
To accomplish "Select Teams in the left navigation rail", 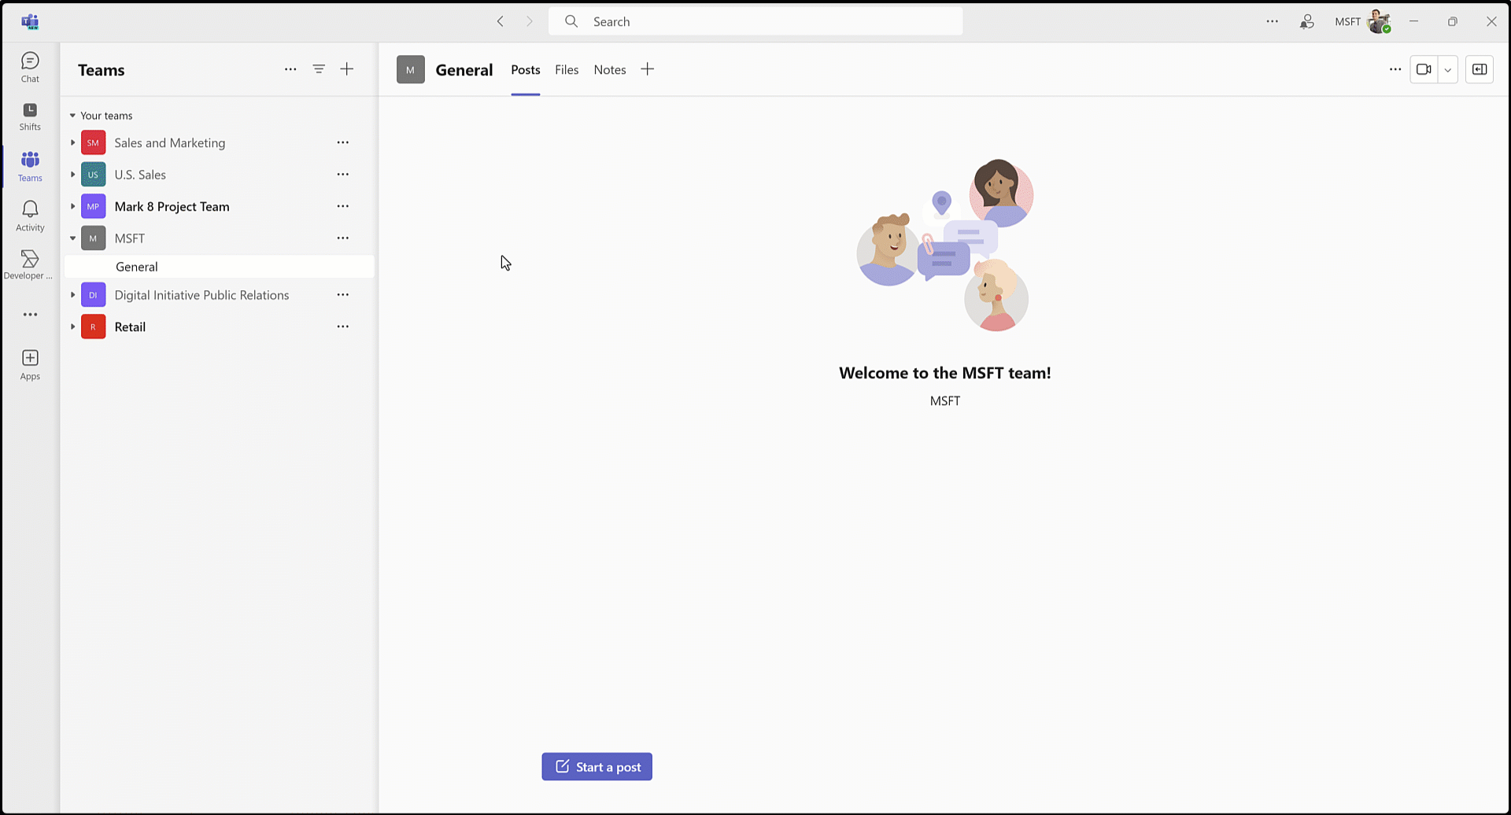I will point(30,165).
